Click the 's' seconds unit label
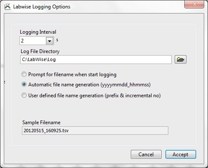 point(57,40)
